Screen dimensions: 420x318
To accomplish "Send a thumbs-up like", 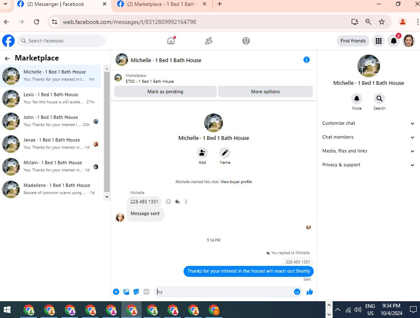I will click(310, 292).
